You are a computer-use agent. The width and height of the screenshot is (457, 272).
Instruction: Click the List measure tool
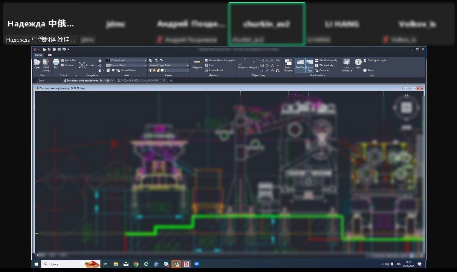point(209,65)
